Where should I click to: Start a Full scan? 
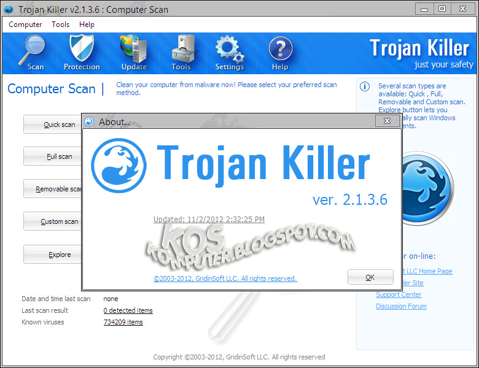53,156
